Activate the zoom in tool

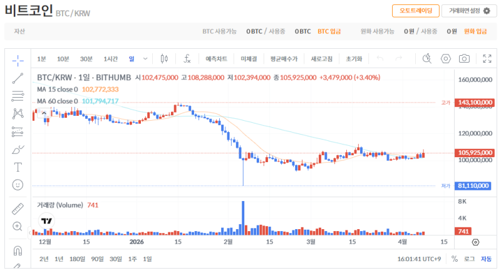point(18,227)
